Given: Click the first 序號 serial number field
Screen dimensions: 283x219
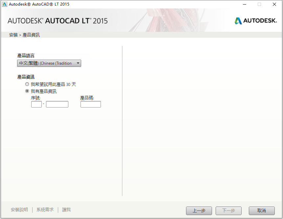Looking at the screenshot, I should (36, 104).
